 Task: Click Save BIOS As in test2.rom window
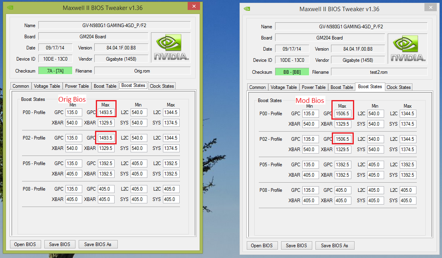pos(335,245)
